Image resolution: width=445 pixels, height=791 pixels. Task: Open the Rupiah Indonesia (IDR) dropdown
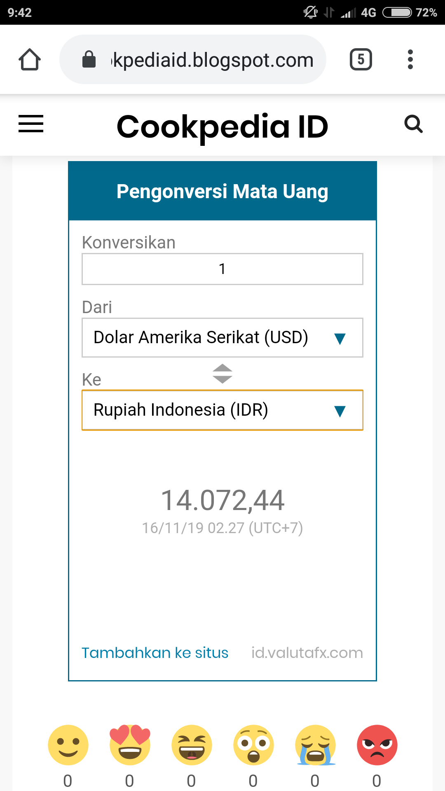click(222, 410)
